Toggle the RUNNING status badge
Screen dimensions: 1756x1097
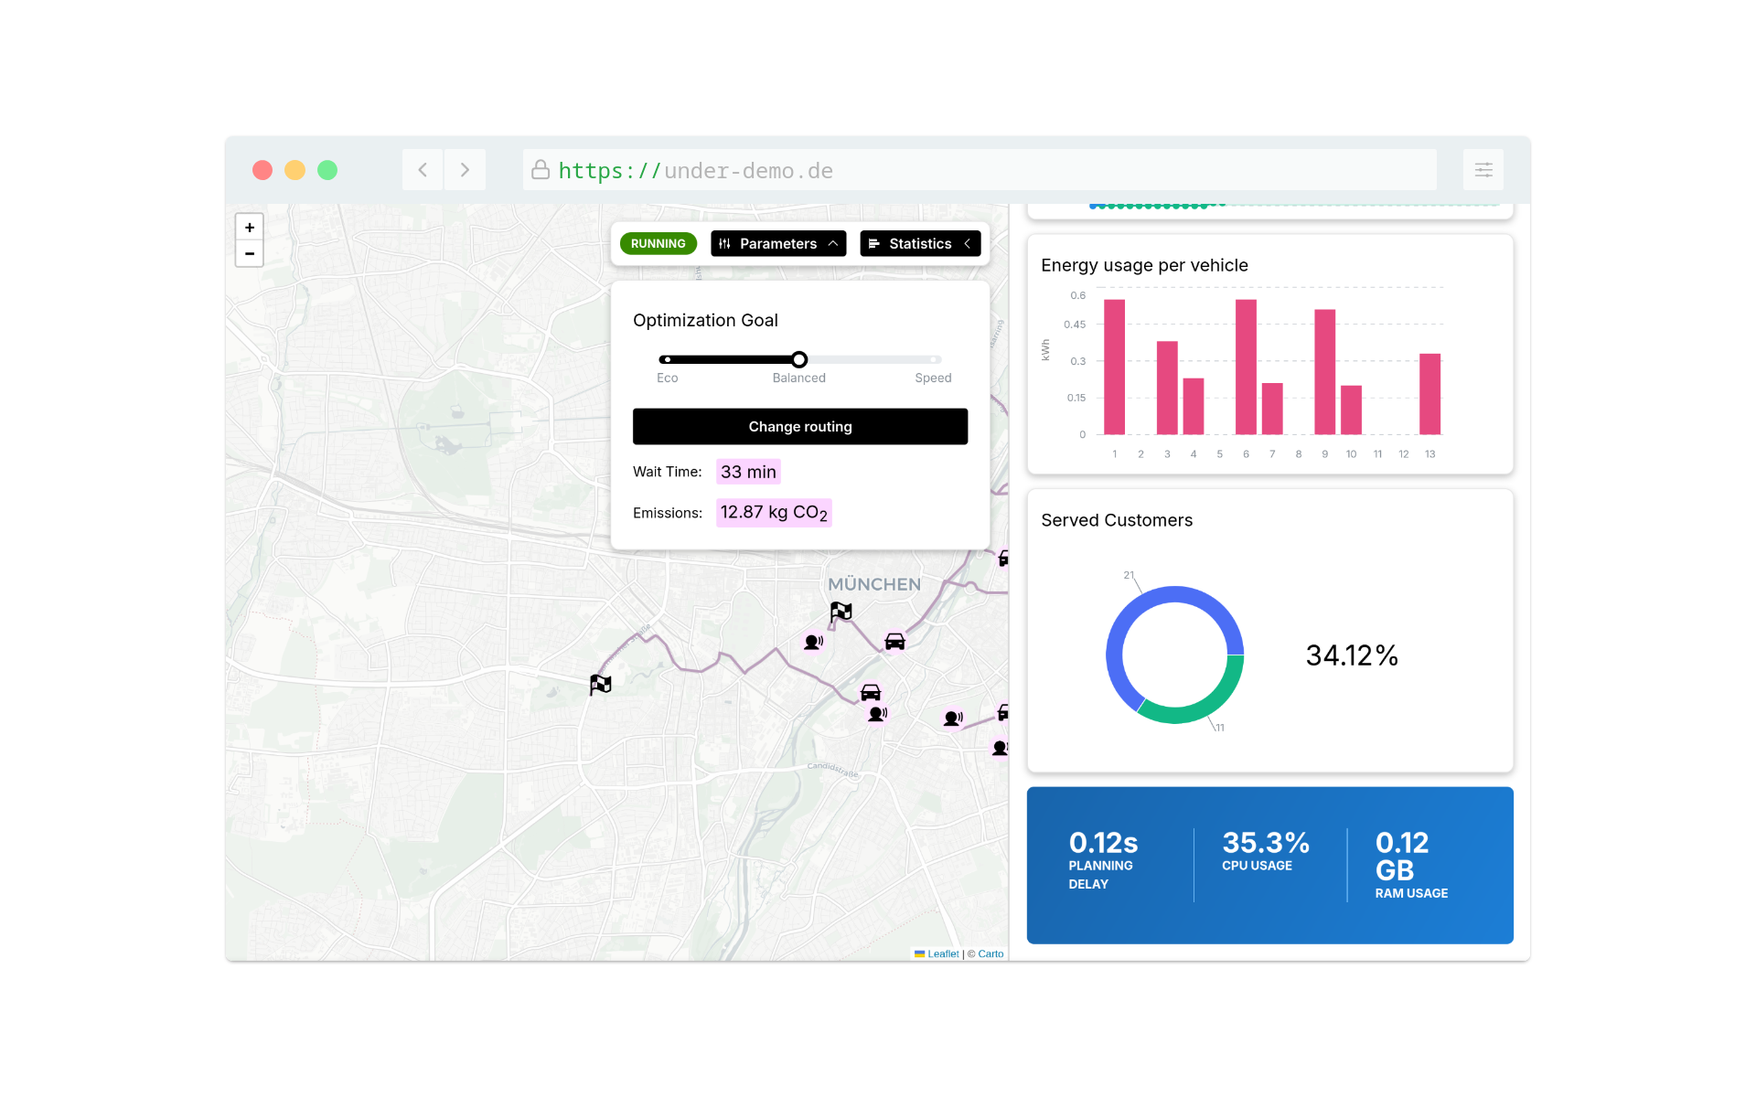click(x=658, y=243)
